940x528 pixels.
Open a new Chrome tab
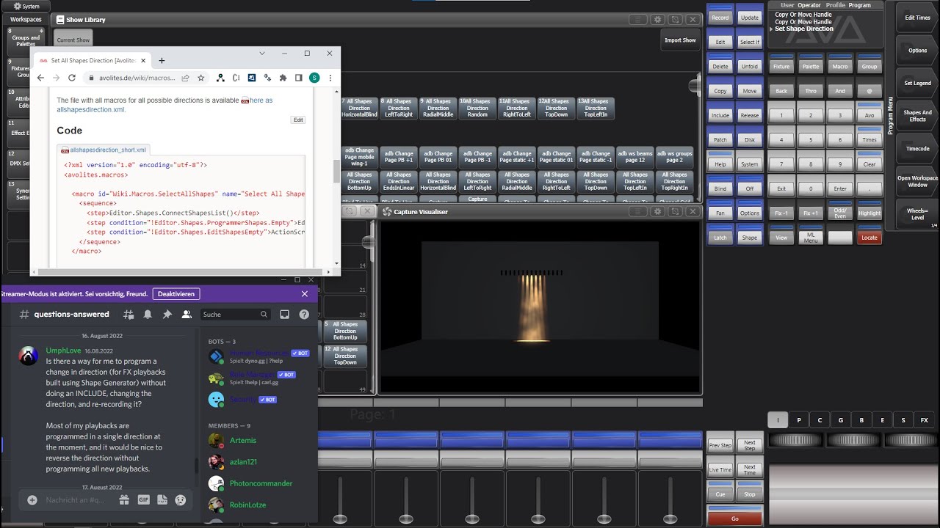[162, 60]
